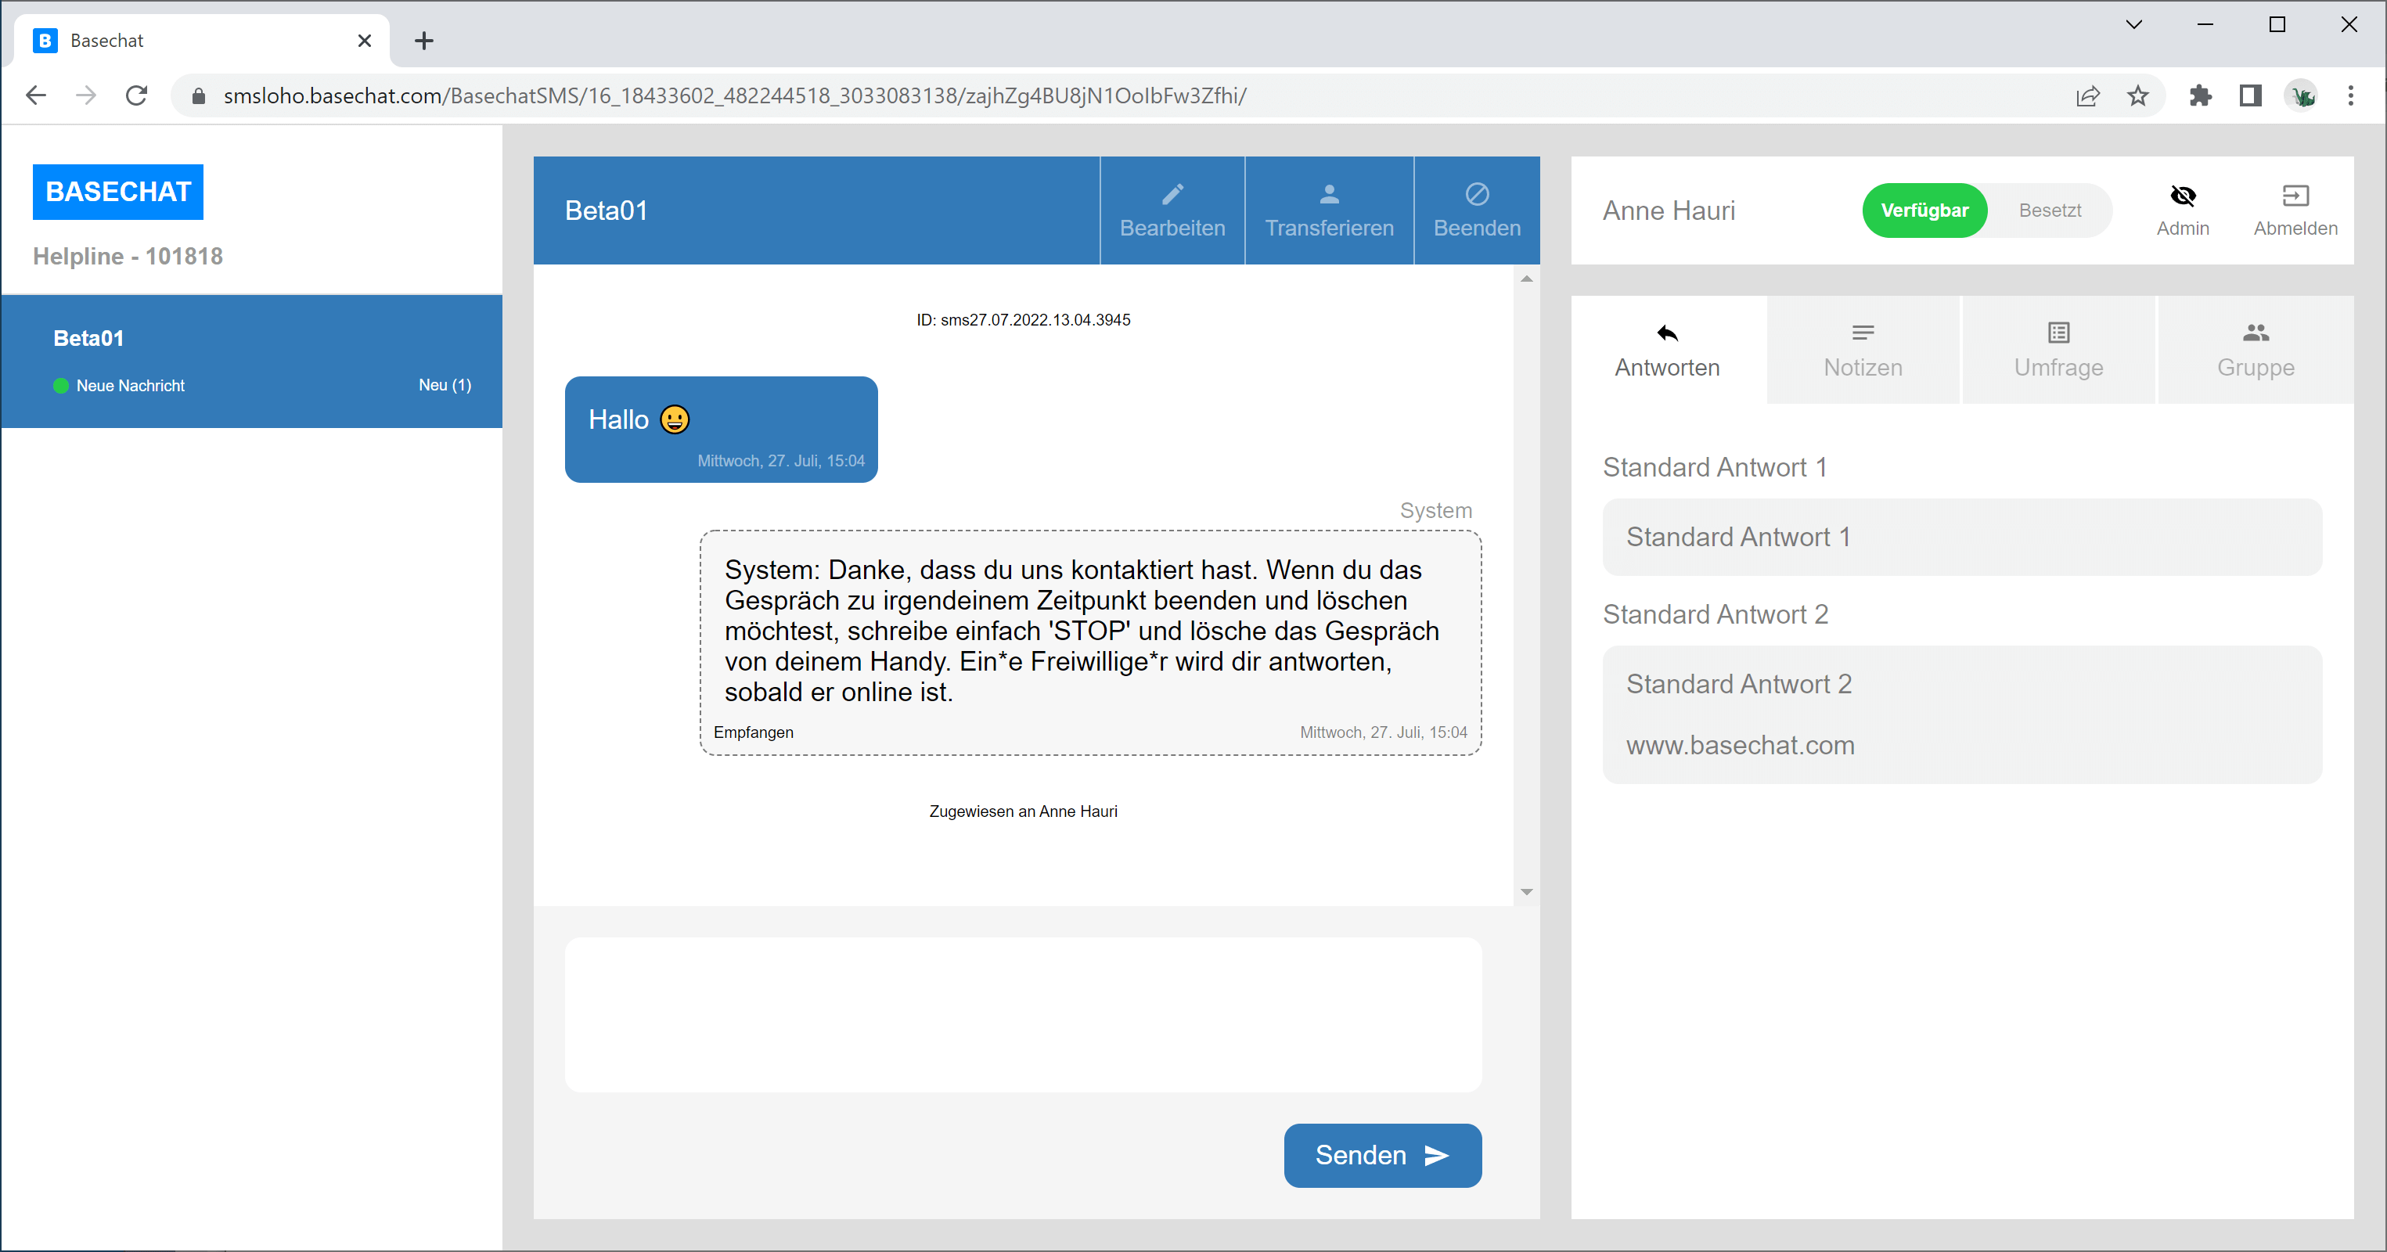The width and height of the screenshot is (2387, 1252).
Task: Open browser side panel icon
Action: tap(2250, 95)
